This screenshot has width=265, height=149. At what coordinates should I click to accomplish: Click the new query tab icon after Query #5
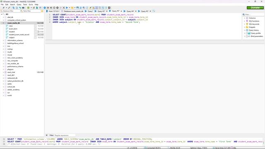tap(154, 11)
